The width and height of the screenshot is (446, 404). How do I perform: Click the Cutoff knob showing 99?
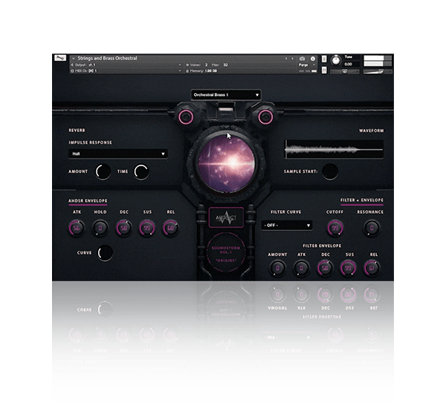[x=335, y=228]
